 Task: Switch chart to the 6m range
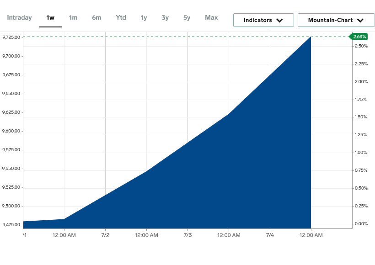pos(96,18)
